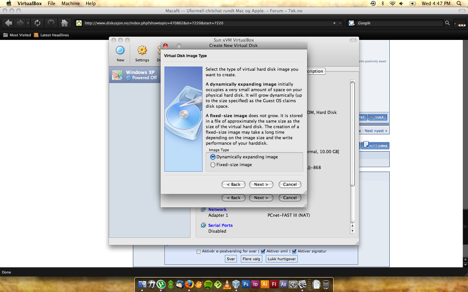Open Trash in the dock

[326, 285]
